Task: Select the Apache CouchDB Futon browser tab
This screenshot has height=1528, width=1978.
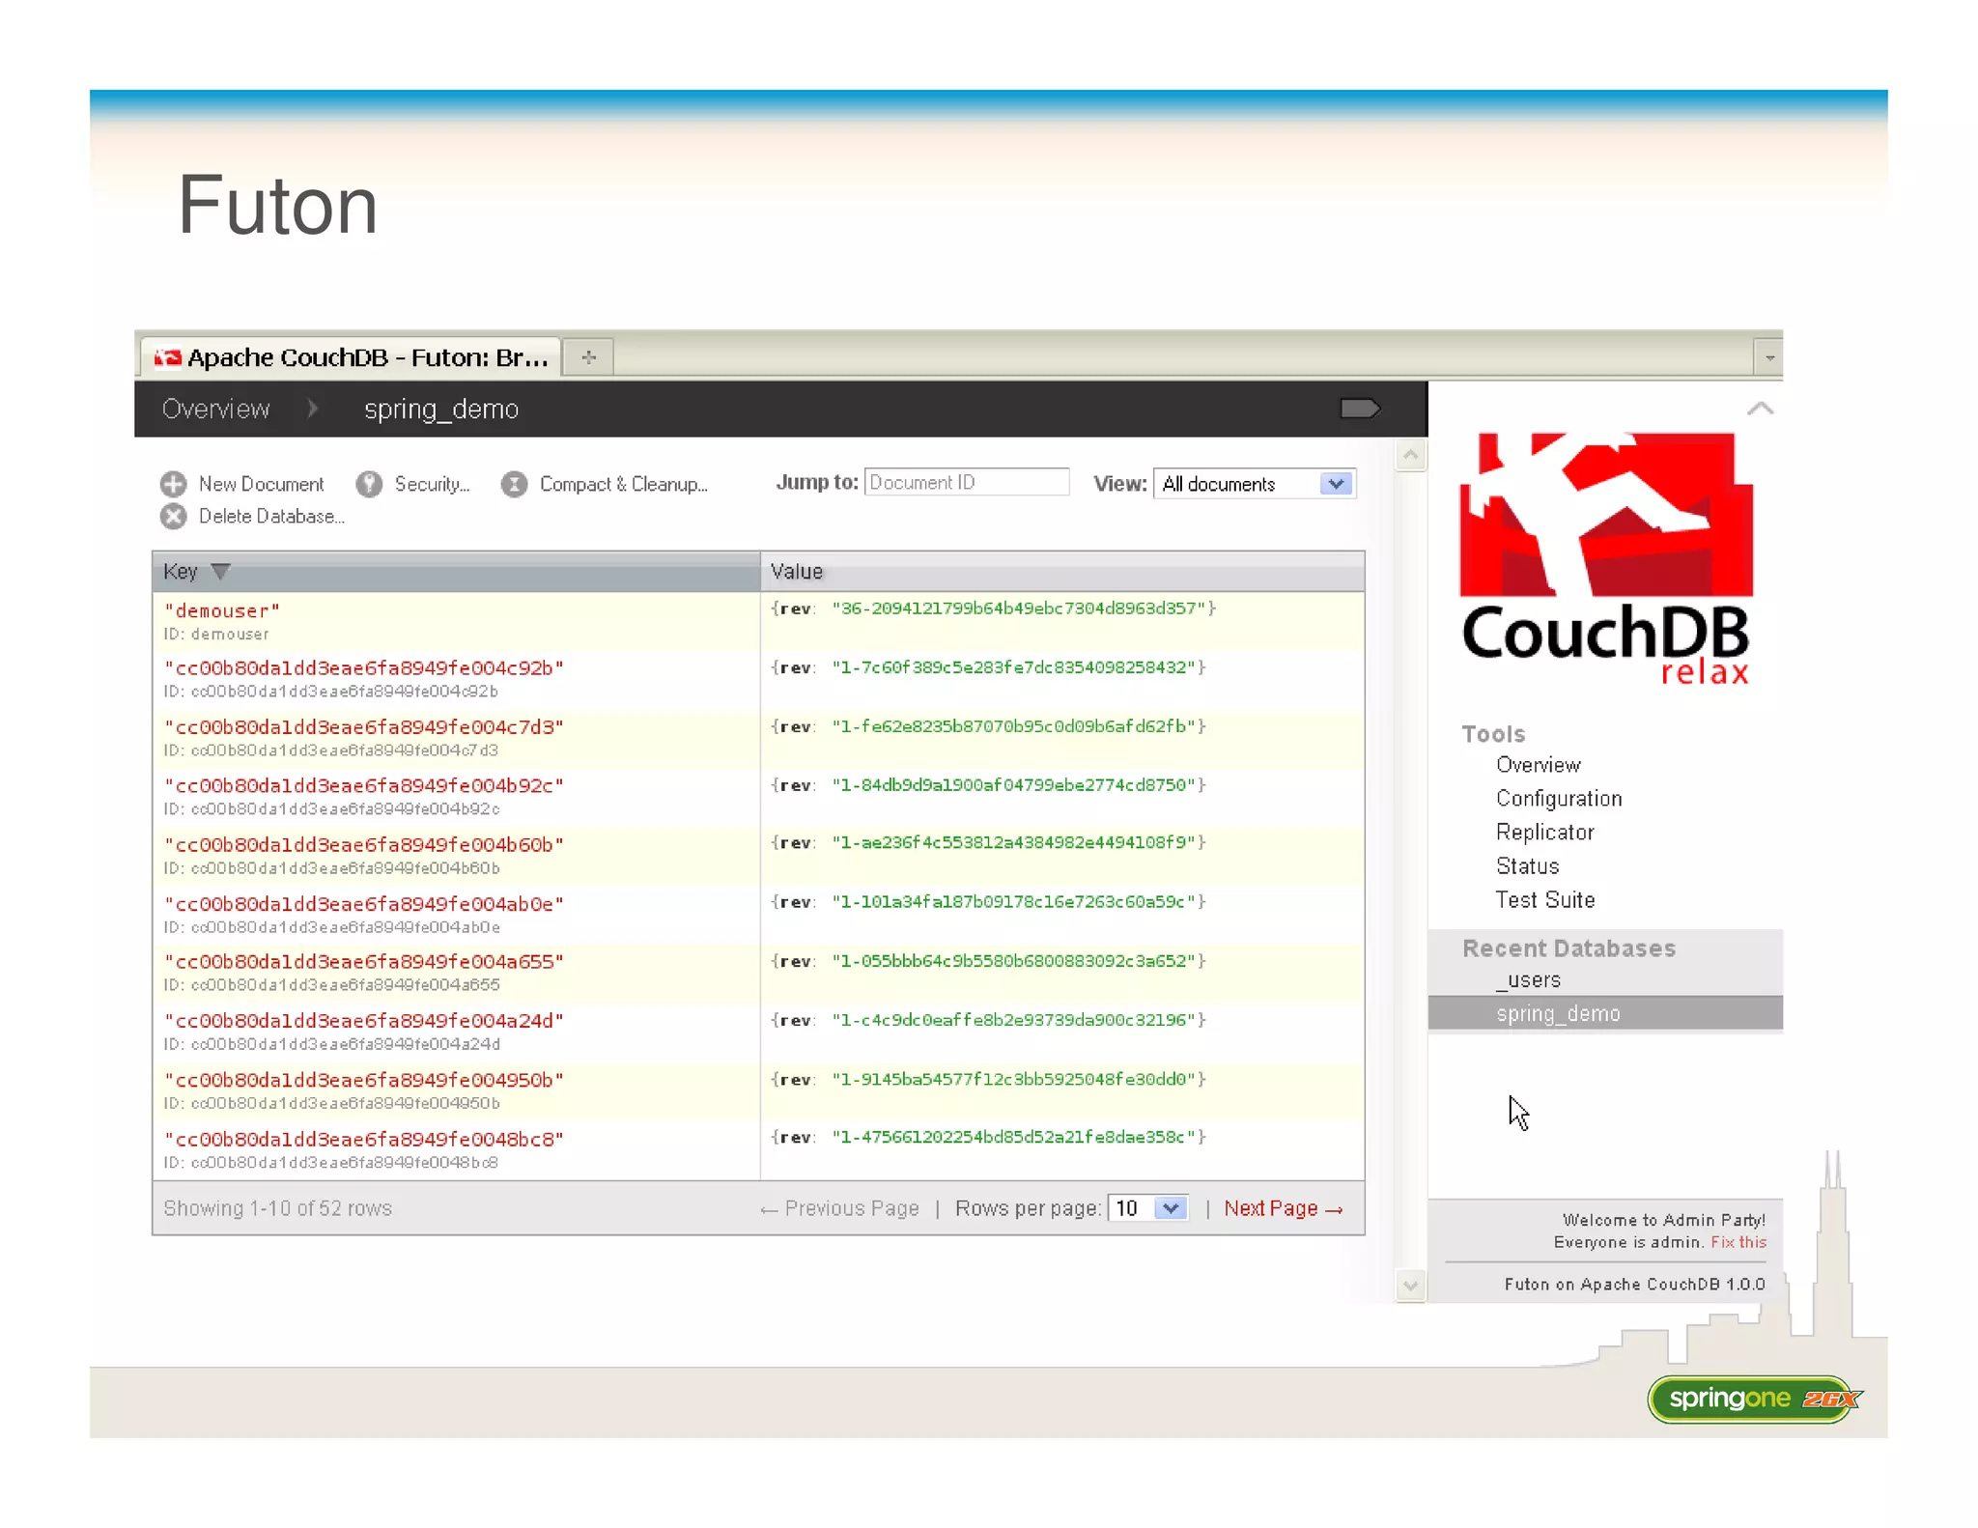Action: coord(353,357)
